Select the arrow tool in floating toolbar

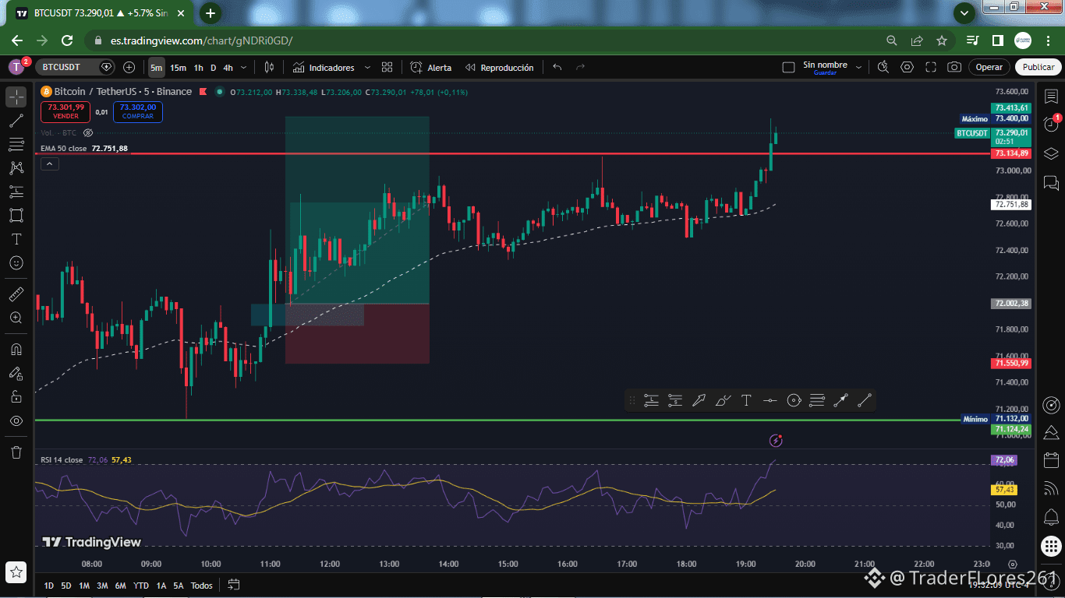699,400
